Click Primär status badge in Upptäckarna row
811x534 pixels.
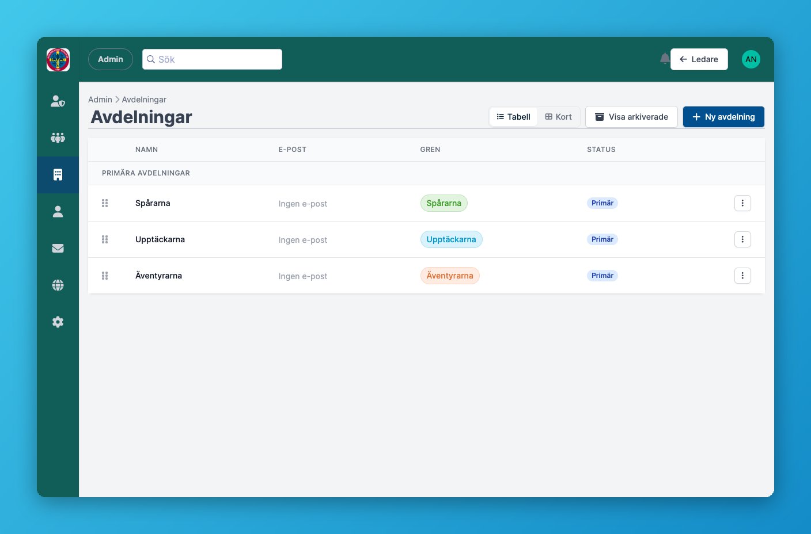click(x=602, y=239)
